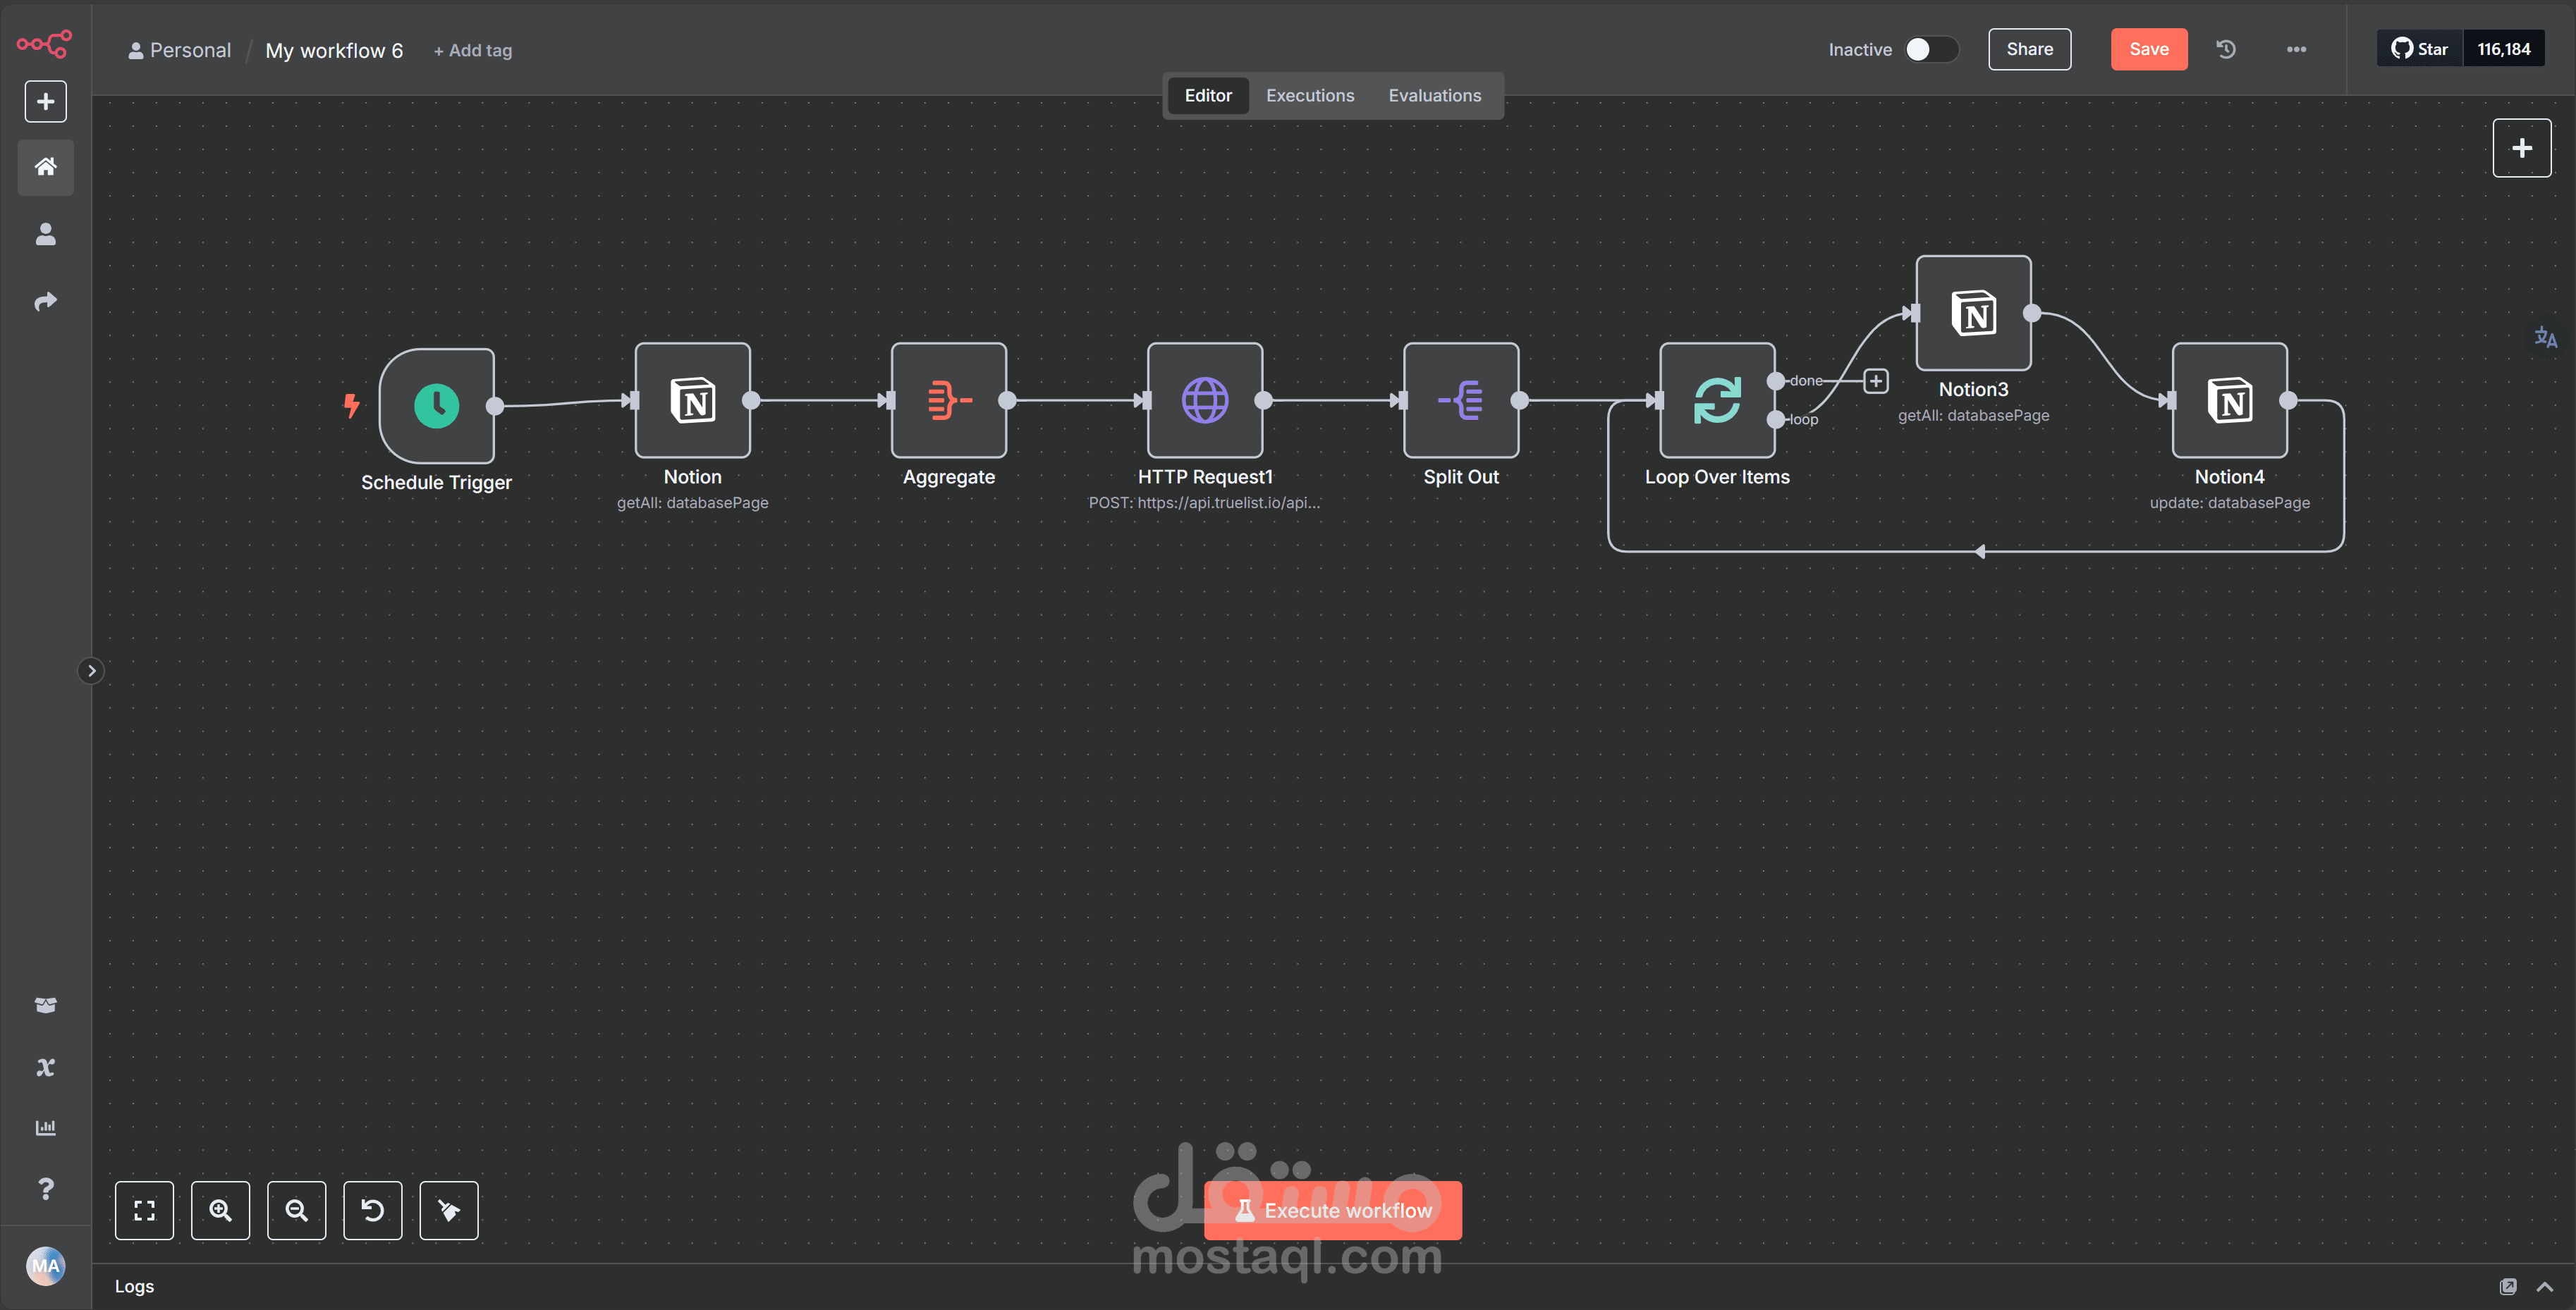Select the Loop Over Items node
Image resolution: width=2576 pixels, height=1310 pixels.
click(x=1717, y=400)
